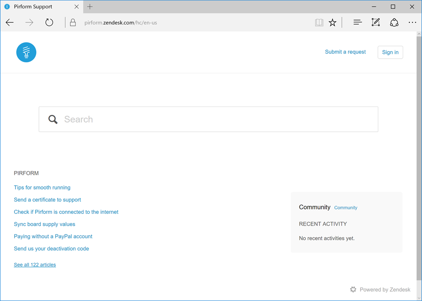Viewport: 422px width, 301px height.
Task: Make a Web Note icon
Action: [376, 23]
